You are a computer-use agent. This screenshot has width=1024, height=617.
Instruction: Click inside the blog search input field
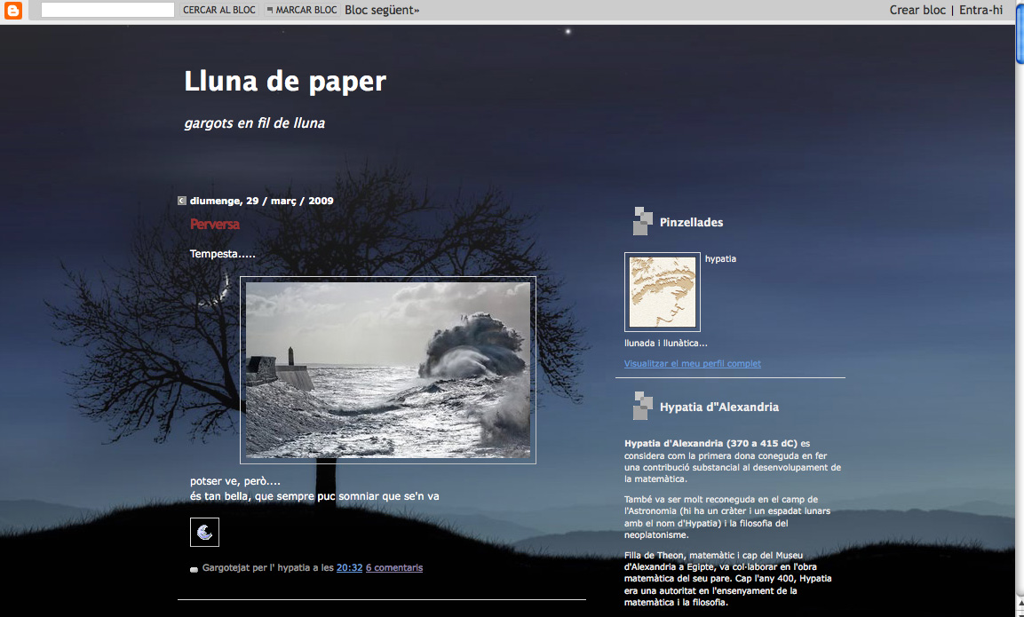(x=107, y=10)
